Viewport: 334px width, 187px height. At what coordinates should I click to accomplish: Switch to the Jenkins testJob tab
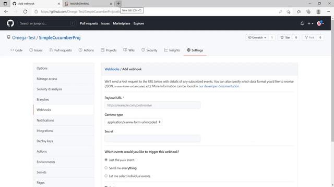click(x=88, y=4)
